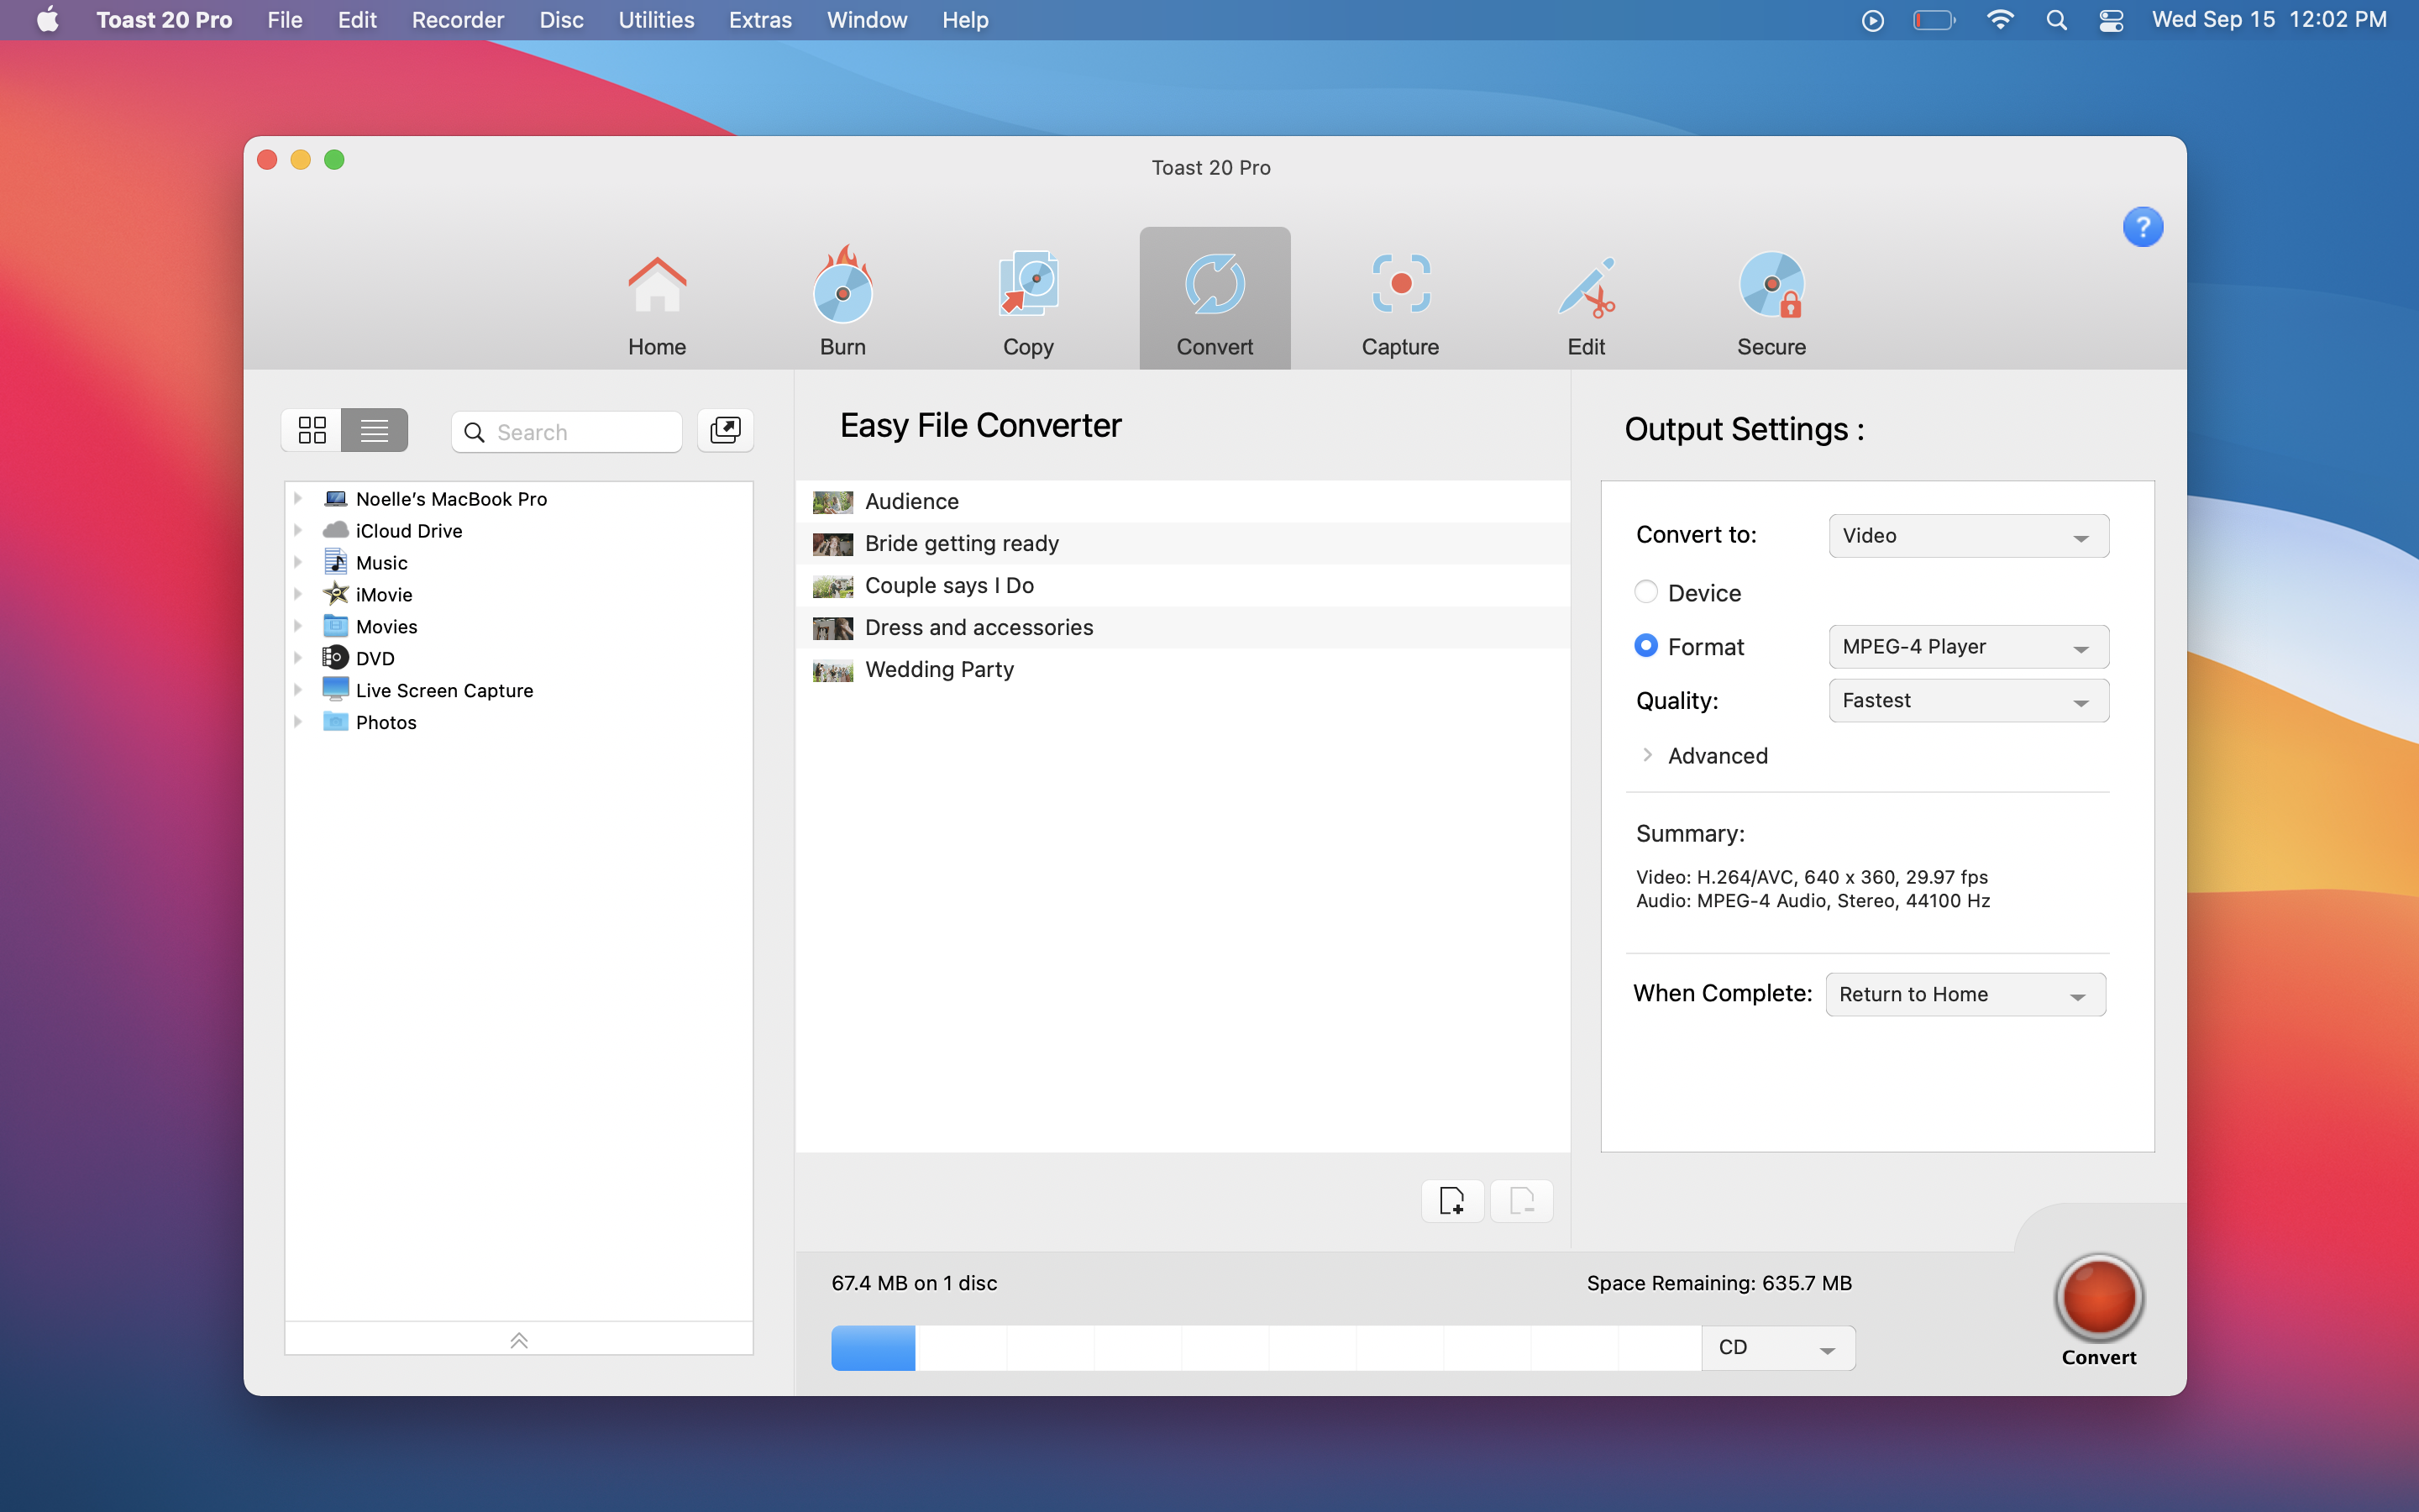The height and width of the screenshot is (1512, 2419).
Task: Expand the Advanced settings section
Action: pos(1647,755)
